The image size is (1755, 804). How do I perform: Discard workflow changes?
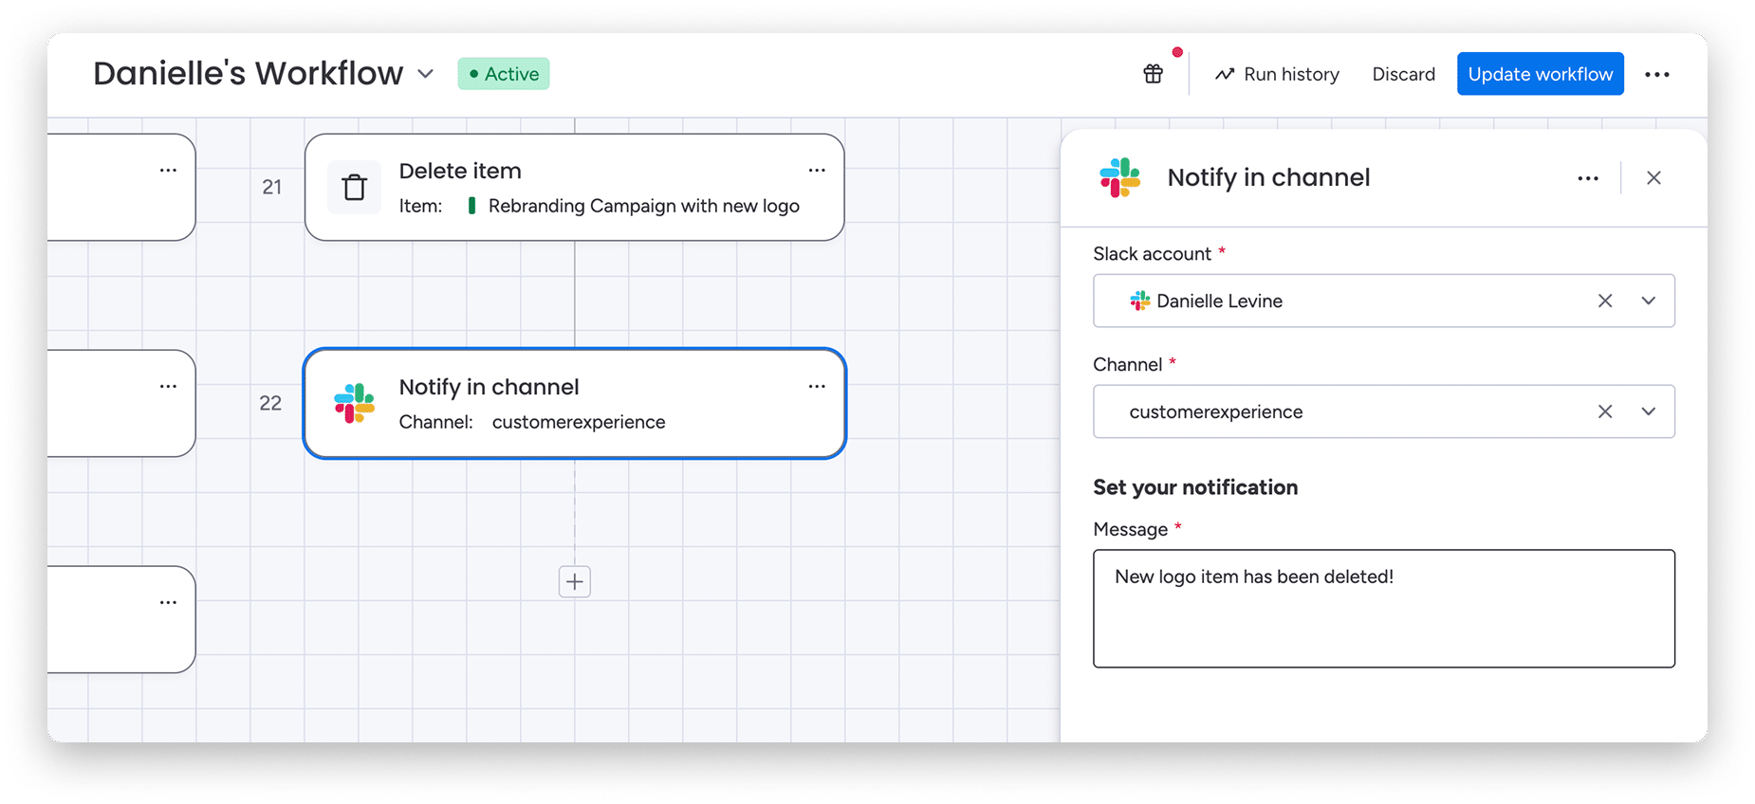(1403, 74)
